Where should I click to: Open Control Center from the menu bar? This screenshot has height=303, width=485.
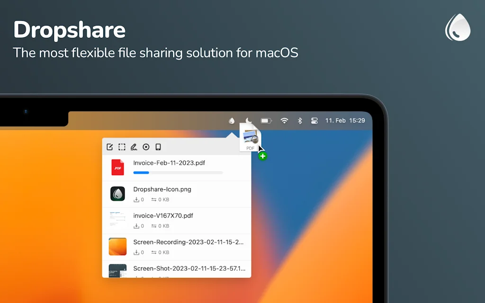(314, 121)
